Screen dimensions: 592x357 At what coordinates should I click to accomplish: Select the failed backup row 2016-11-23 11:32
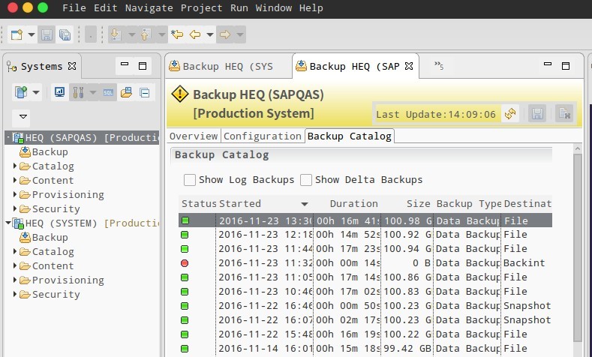365,263
